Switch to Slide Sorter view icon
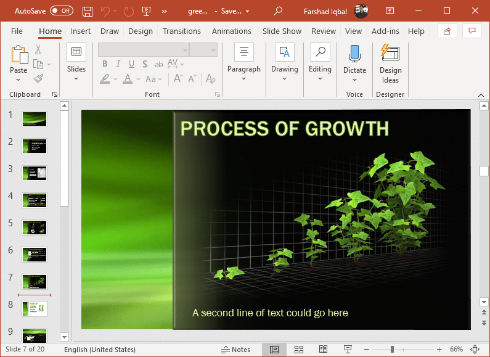The width and height of the screenshot is (490, 357). pos(299,349)
